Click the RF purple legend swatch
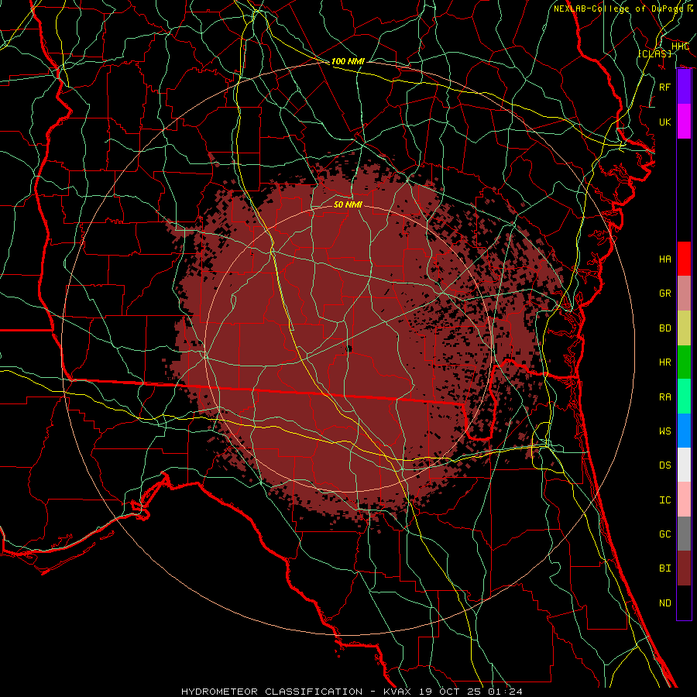 point(684,87)
